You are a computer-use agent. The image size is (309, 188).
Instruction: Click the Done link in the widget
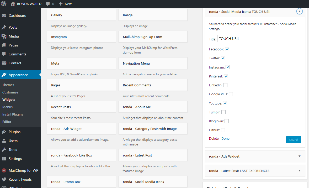point(225,138)
